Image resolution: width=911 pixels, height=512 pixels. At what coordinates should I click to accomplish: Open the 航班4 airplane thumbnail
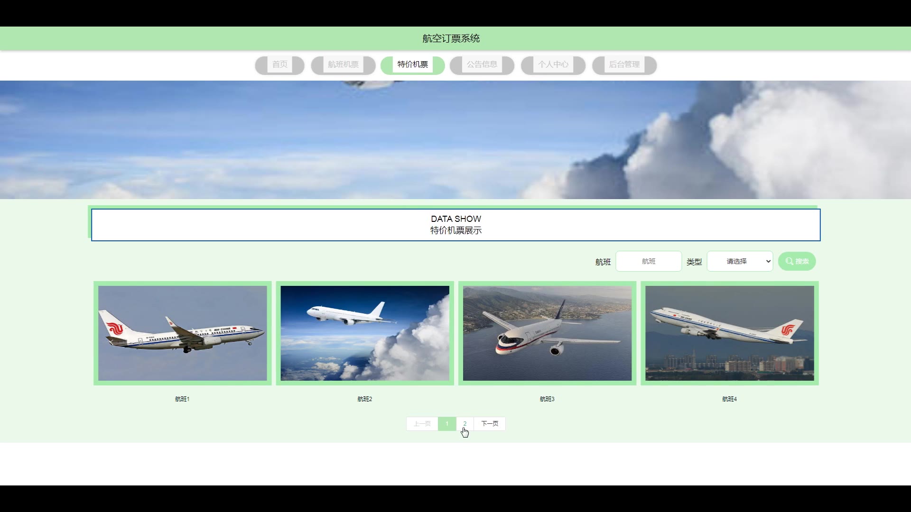click(729, 333)
